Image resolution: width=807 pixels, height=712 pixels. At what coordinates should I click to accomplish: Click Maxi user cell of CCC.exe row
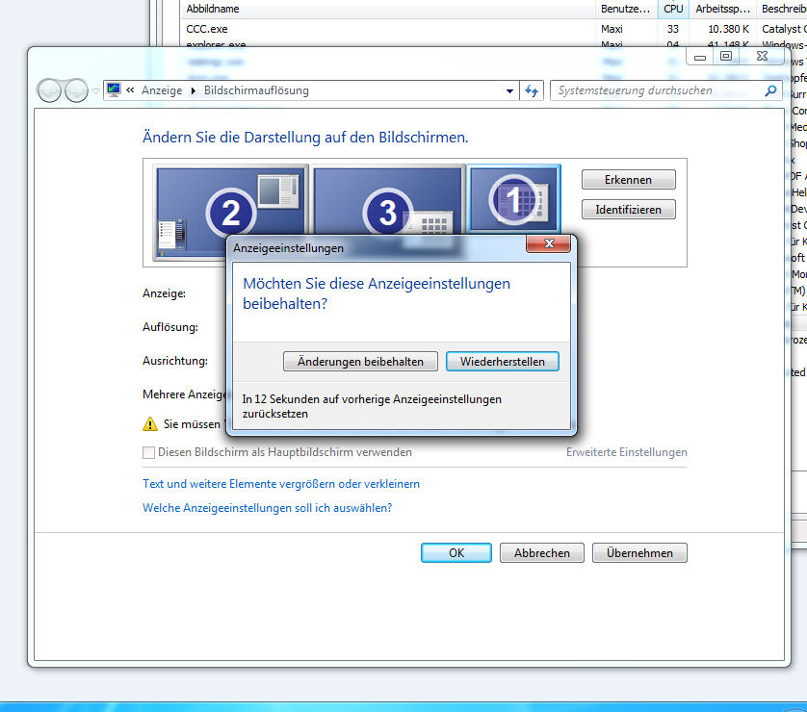coord(612,29)
